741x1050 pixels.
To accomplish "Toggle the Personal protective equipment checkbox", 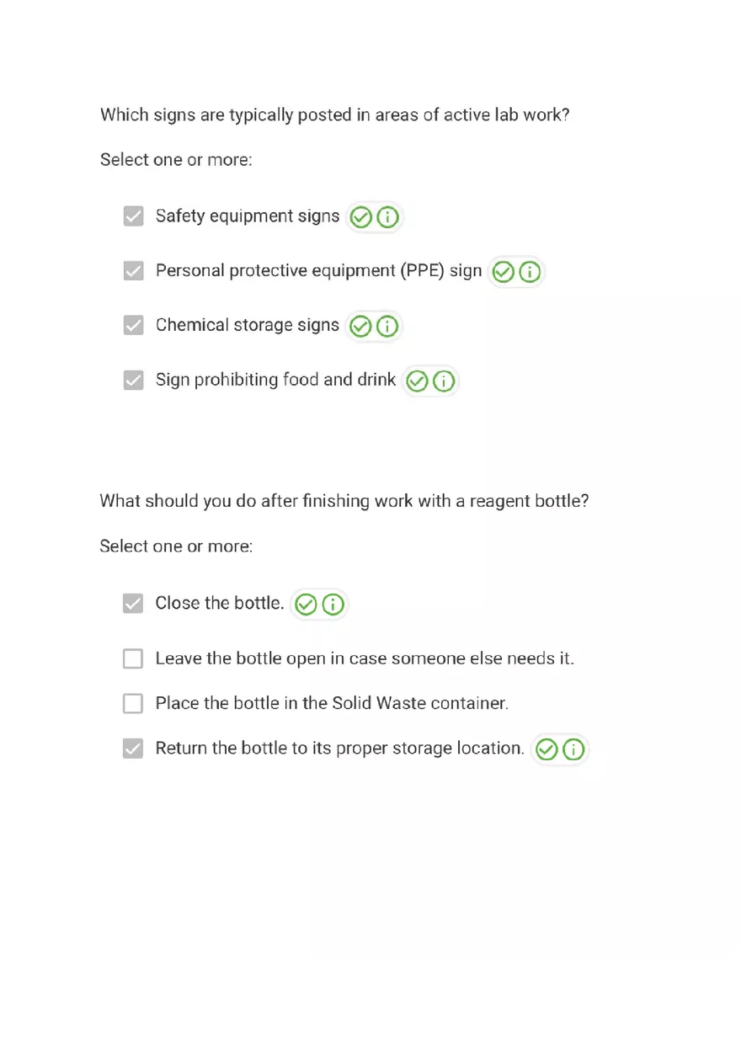I will pyautogui.click(x=133, y=271).
